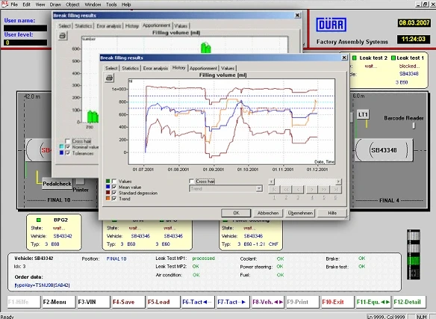This screenshot has width=436, height=319.
Task: Open the Tools menu
Action: coord(111,4)
